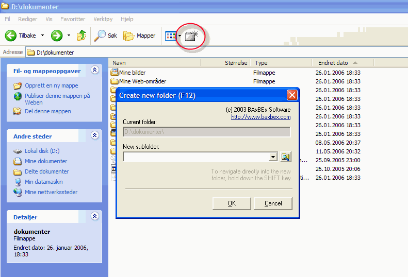Open the baxbex.com hyperlink in dialog
408x277 pixels.
click(260, 117)
